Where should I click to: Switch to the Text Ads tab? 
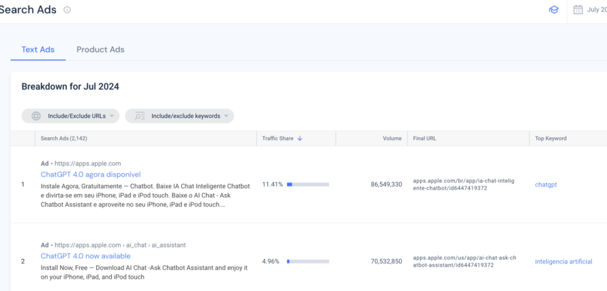click(x=38, y=49)
